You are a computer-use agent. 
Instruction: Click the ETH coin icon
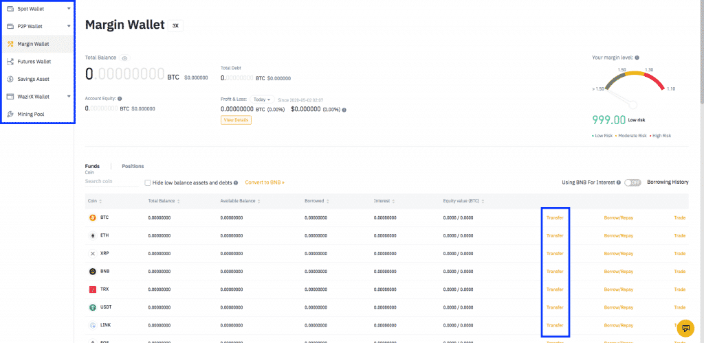93,235
